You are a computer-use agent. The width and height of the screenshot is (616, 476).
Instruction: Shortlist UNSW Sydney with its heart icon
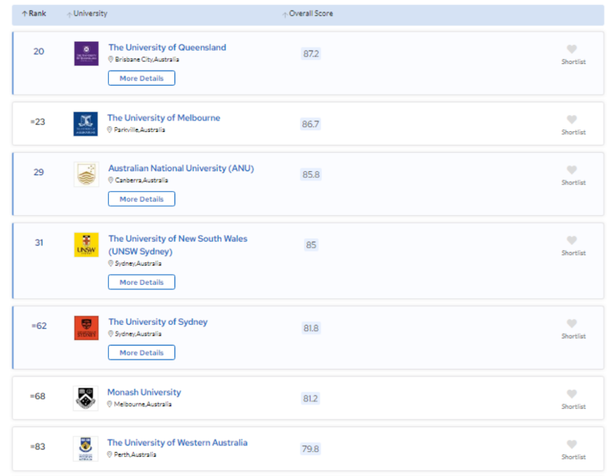(572, 240)
